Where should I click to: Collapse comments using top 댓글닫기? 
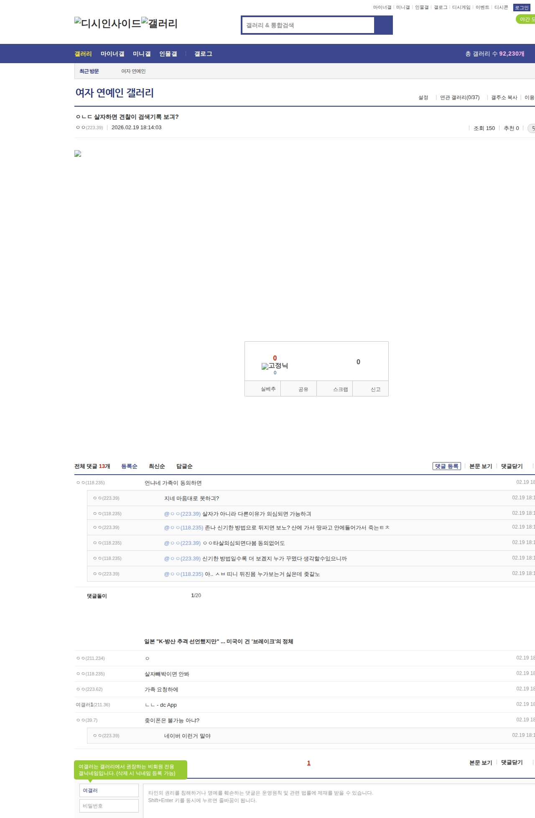512,466
